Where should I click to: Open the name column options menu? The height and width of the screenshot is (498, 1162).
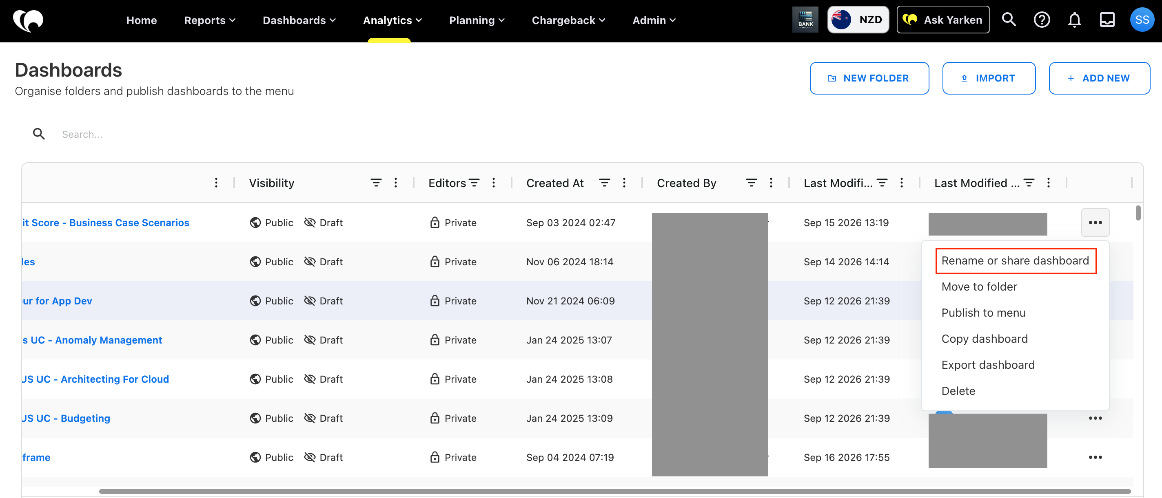(x=216, y=183)
